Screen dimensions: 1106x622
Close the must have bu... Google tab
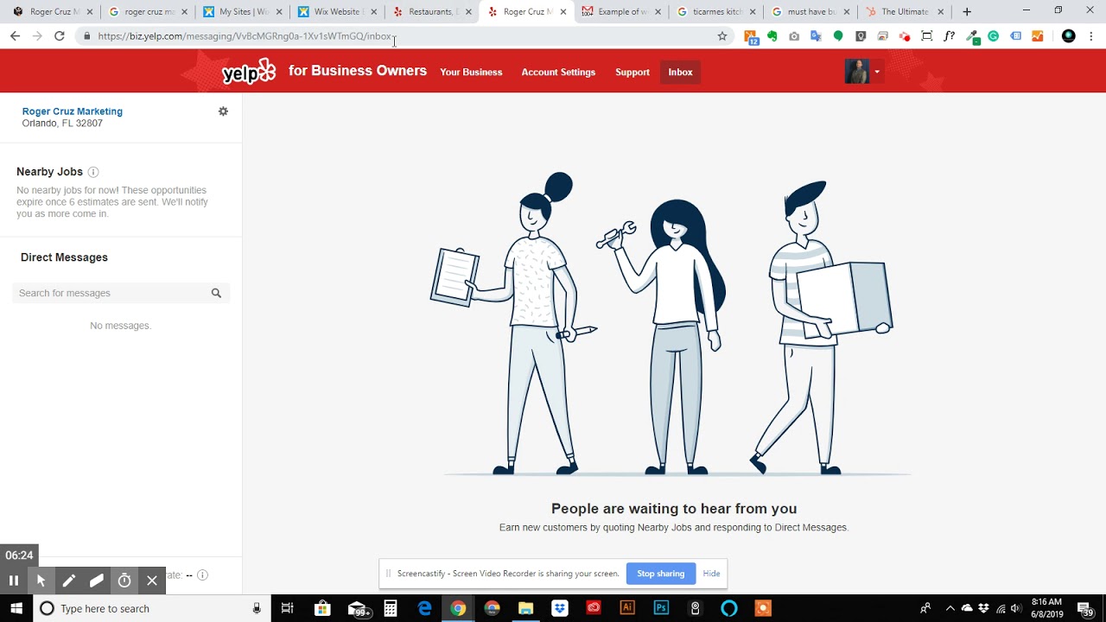coord(847,12)
